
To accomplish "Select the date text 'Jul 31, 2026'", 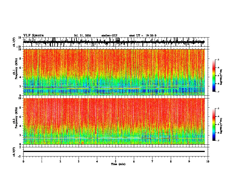I will coord(82,35).
